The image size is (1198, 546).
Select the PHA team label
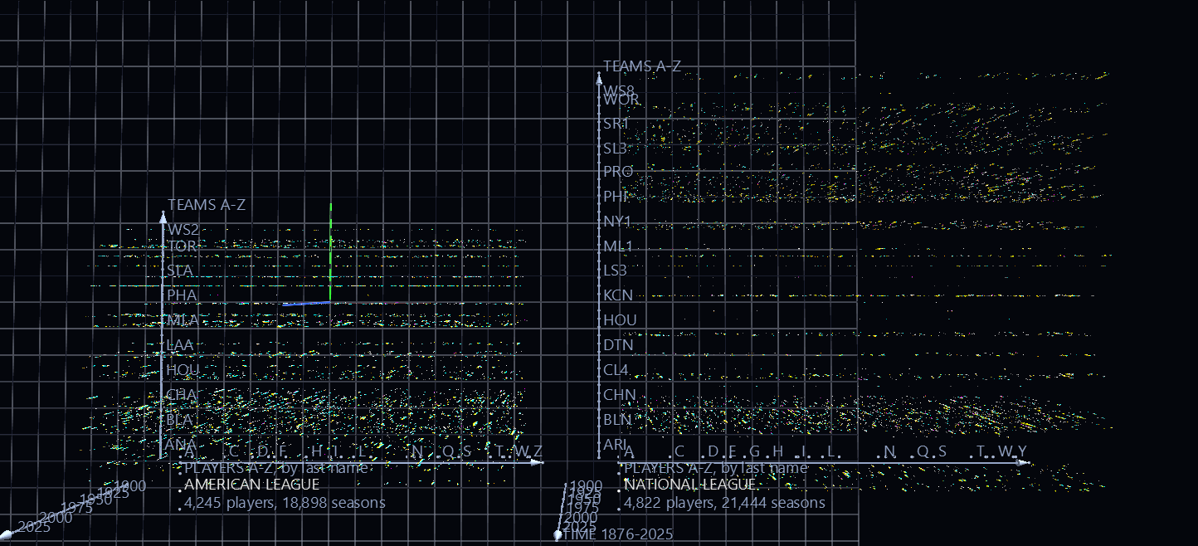[x=182, y=295]
